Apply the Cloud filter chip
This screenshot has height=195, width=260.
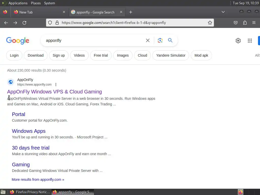click(142, 55)
